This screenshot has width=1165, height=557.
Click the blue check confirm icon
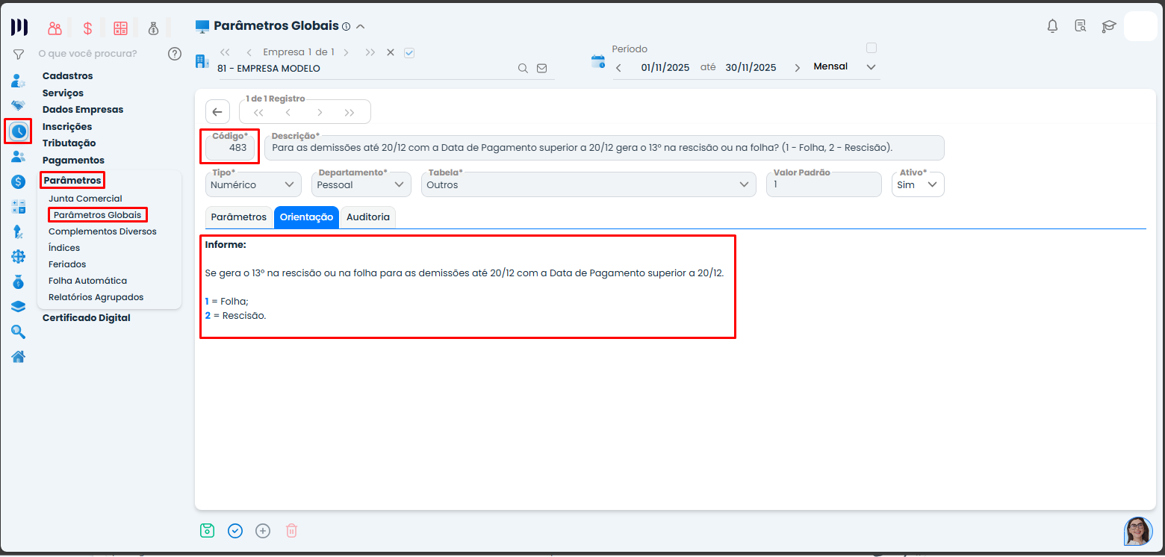[x=235, y=531]
